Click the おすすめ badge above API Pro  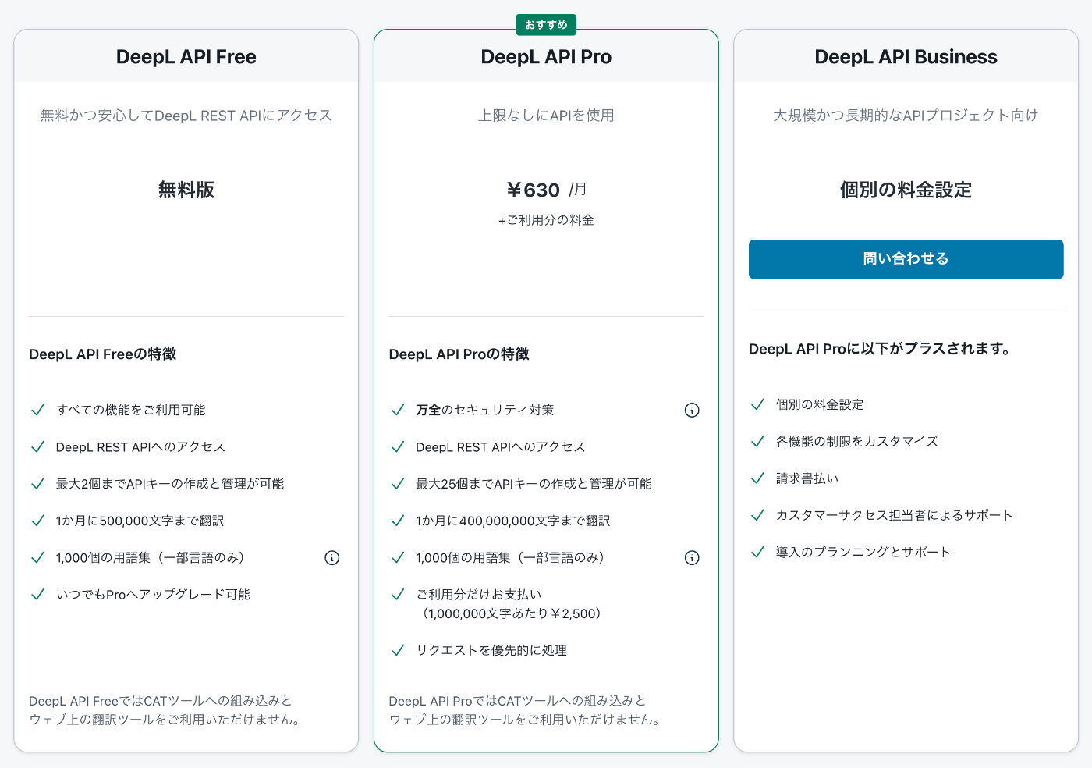coord(546,25)
